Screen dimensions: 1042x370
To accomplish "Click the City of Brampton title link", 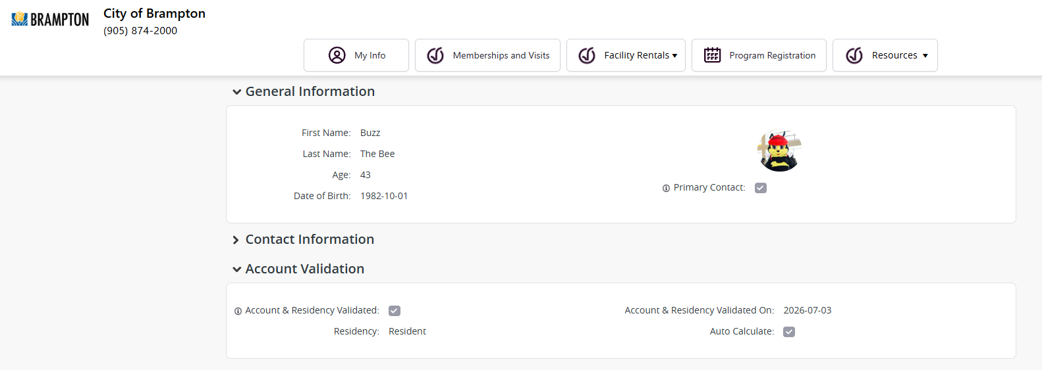I will coord(154,14).
